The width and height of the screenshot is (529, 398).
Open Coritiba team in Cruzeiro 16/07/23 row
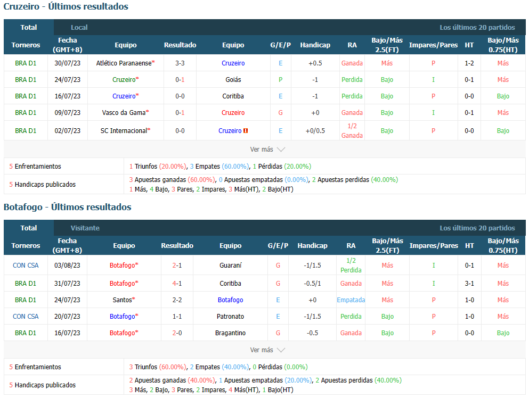tap(233, 96)
